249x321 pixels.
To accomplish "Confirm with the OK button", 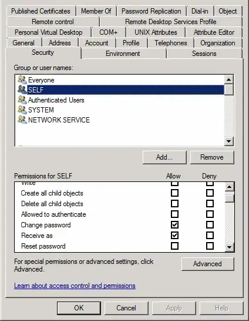I will point(79,308).
